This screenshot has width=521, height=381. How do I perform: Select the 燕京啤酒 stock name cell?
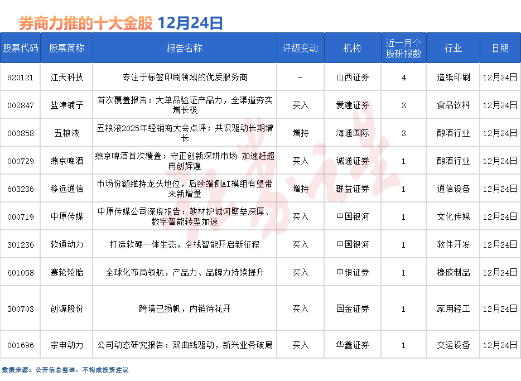coord(66,161)
